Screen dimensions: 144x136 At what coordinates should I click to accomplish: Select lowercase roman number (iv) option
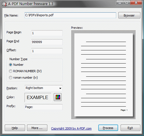pos(11,78)
